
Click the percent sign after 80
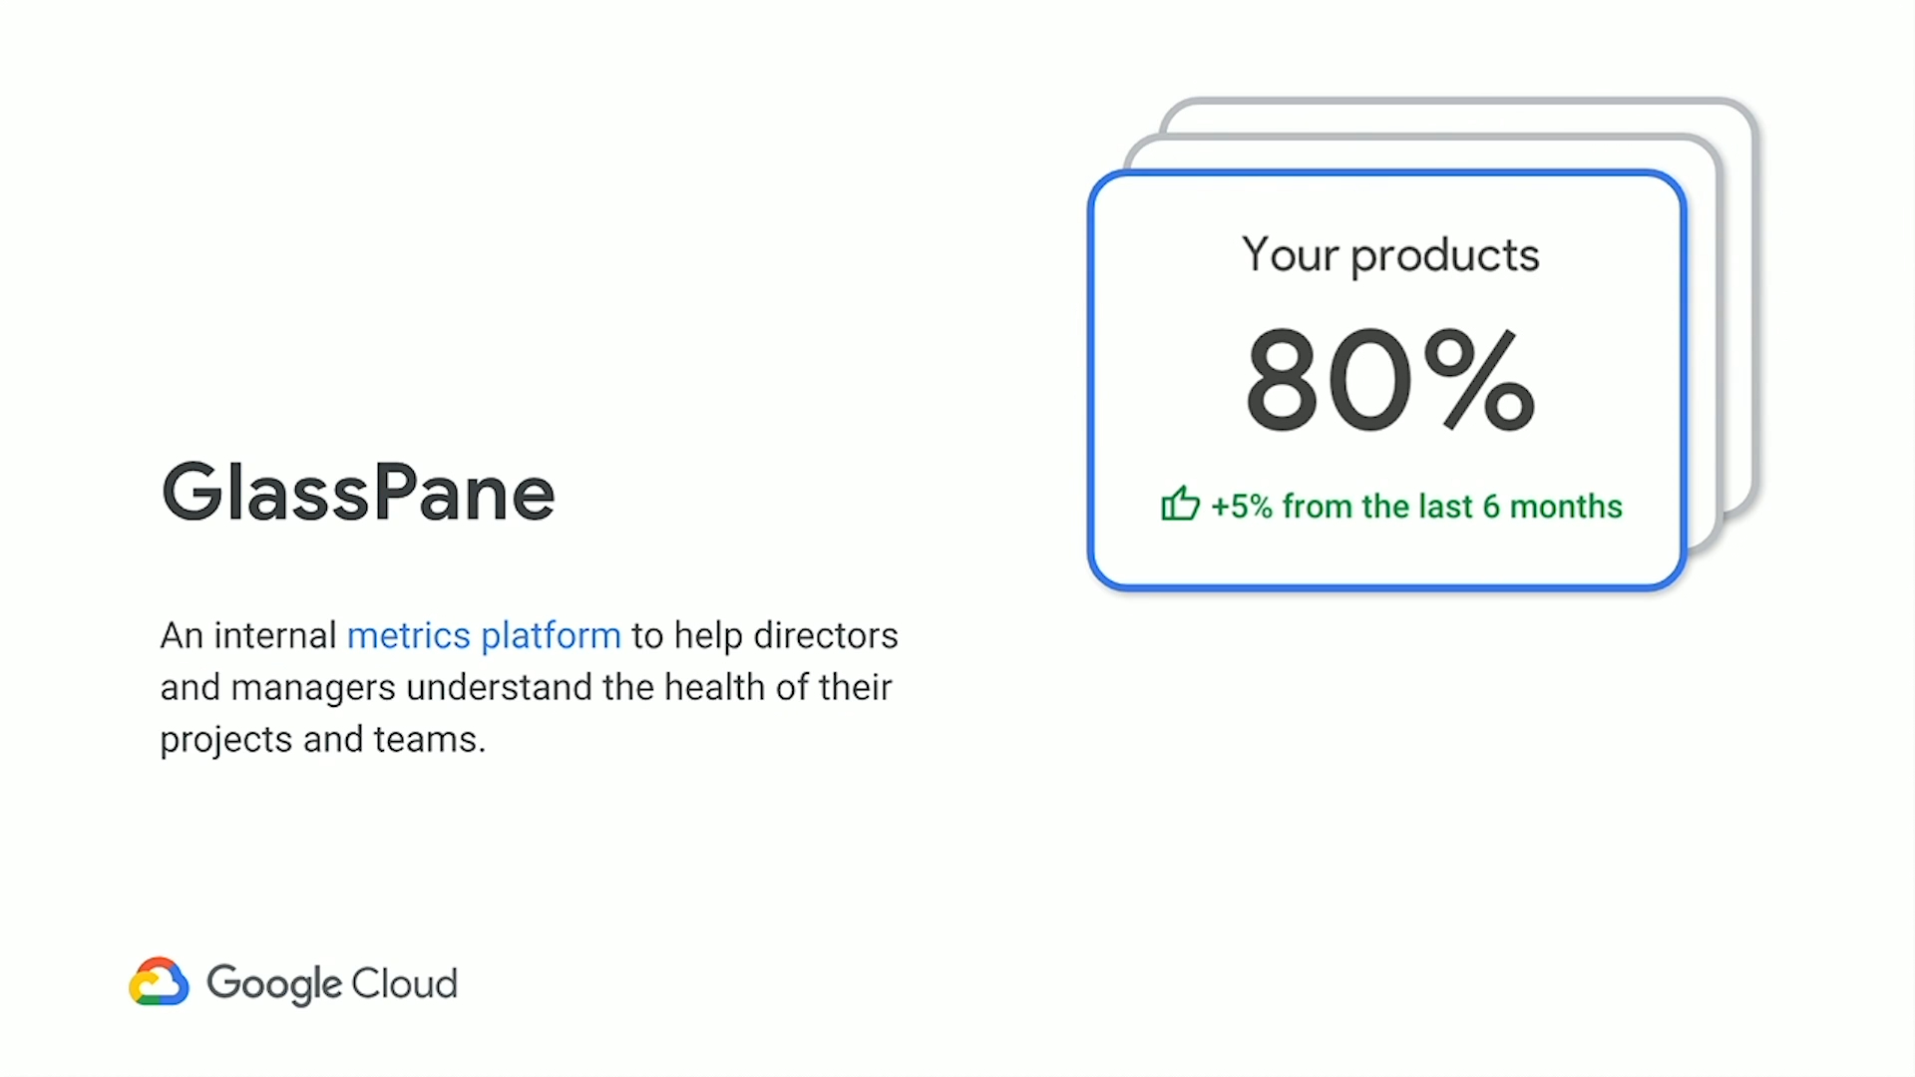[x=1478, y=382]
